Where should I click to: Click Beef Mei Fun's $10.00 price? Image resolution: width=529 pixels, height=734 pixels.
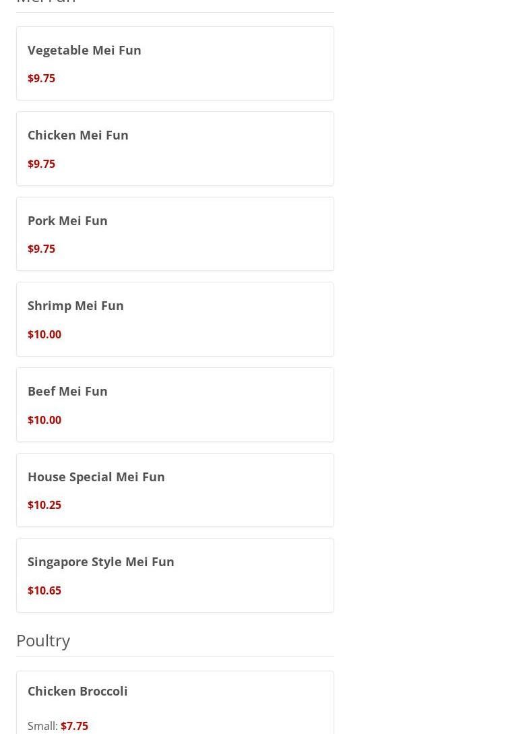point(44,420)
